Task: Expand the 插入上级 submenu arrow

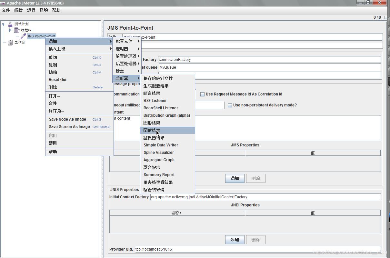Action: tap(111, 49)
